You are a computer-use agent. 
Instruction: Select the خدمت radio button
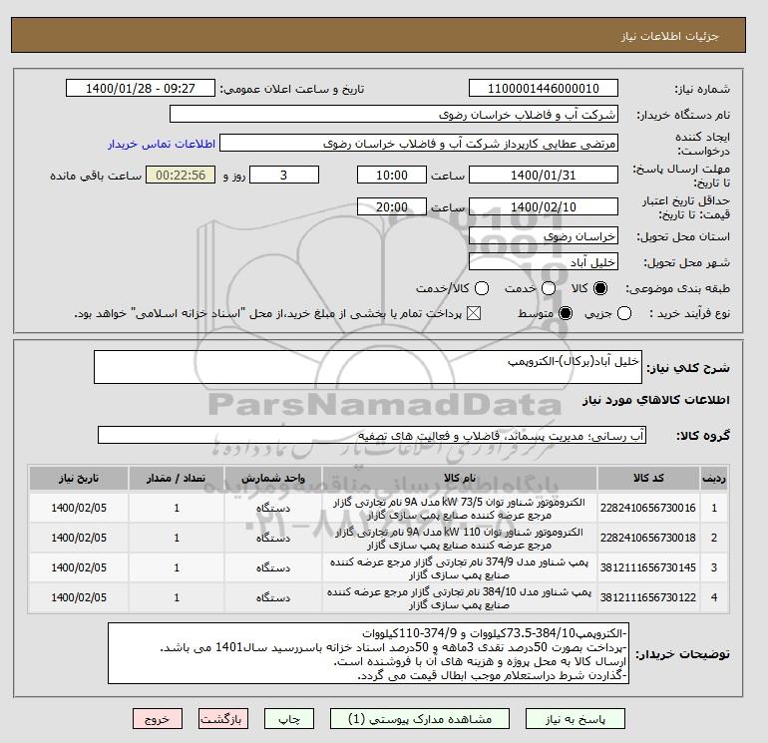(x=549, y=288)
